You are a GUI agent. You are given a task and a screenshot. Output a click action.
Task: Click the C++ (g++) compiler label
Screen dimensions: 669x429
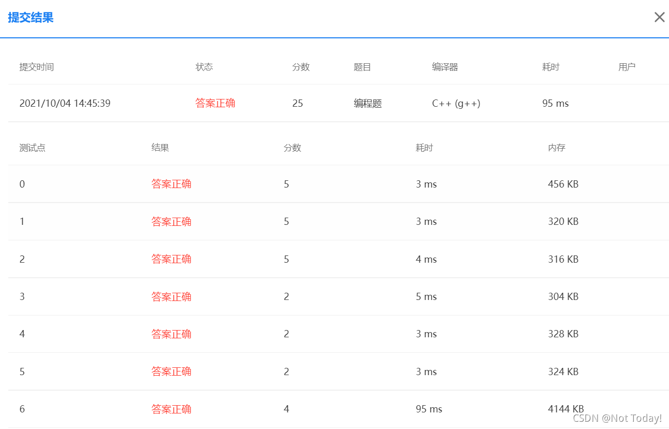pyautogui.click(x=456, y=103)
